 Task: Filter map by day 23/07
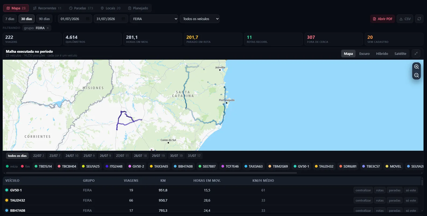[55, 156]
